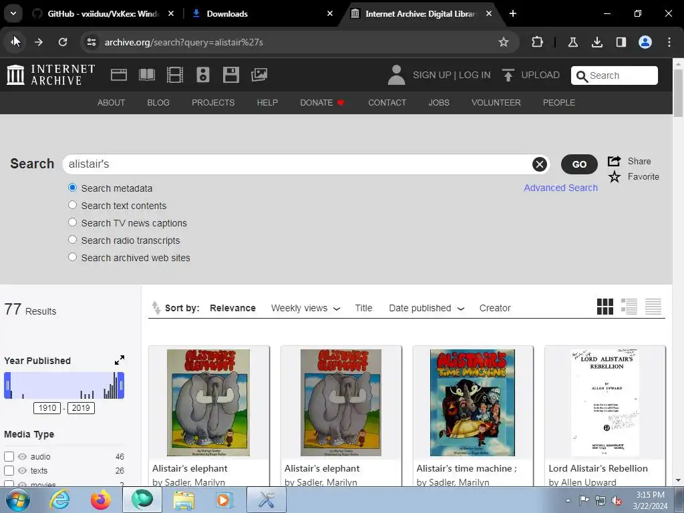Open the VOLUNTEER nav item

tap(496, 102)
